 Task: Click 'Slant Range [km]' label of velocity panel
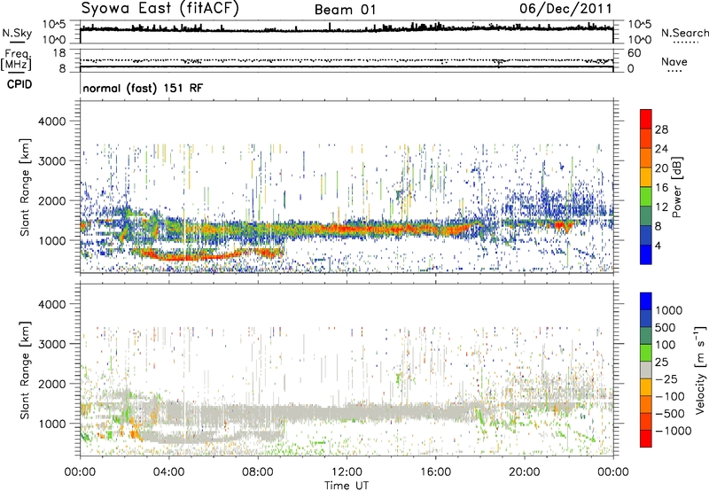click(25, 370)
